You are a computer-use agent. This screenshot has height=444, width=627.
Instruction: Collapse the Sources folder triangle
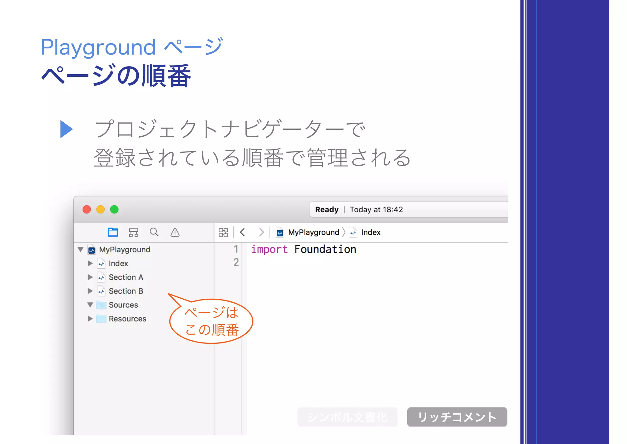90,305
